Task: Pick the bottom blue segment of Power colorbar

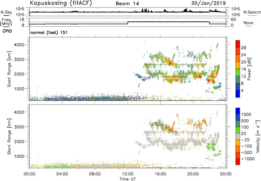Action: (x=238, y=94)
